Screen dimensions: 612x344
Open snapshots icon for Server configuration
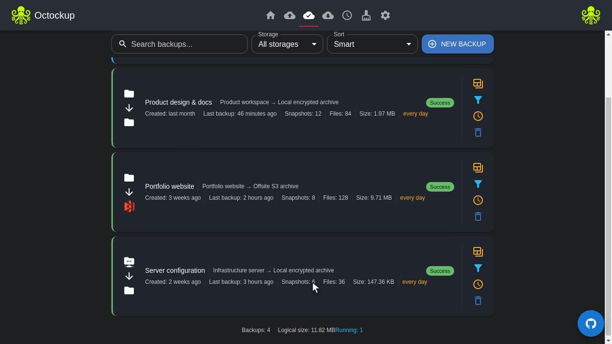point(478,252)
